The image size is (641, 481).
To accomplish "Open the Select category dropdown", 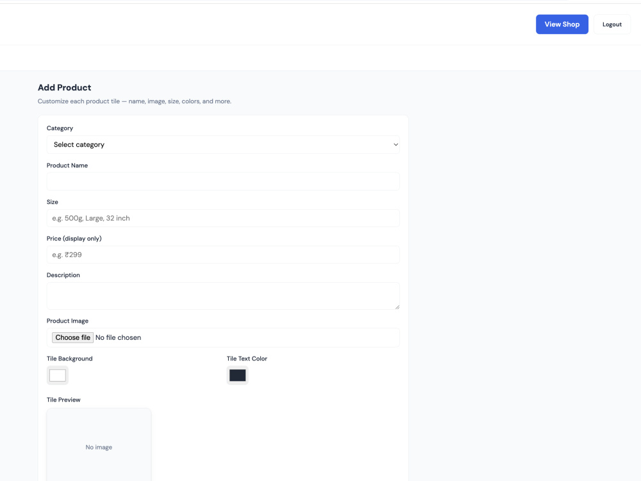I will pyautogui.click(x=223, y=145).
